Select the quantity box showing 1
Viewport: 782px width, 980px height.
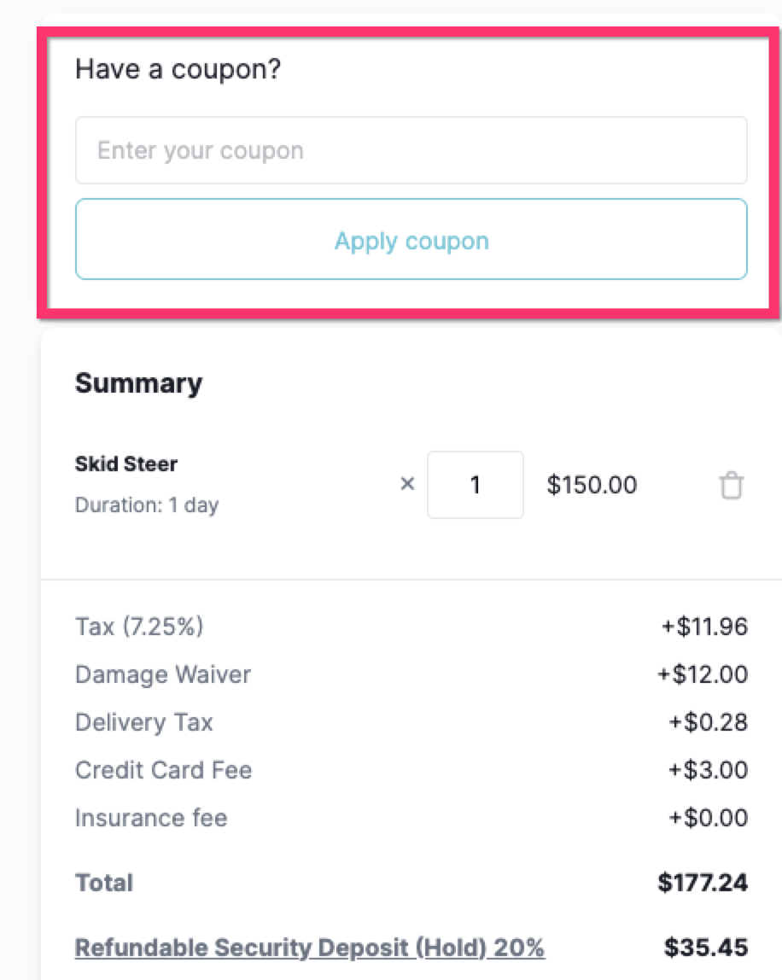[476, 484]
